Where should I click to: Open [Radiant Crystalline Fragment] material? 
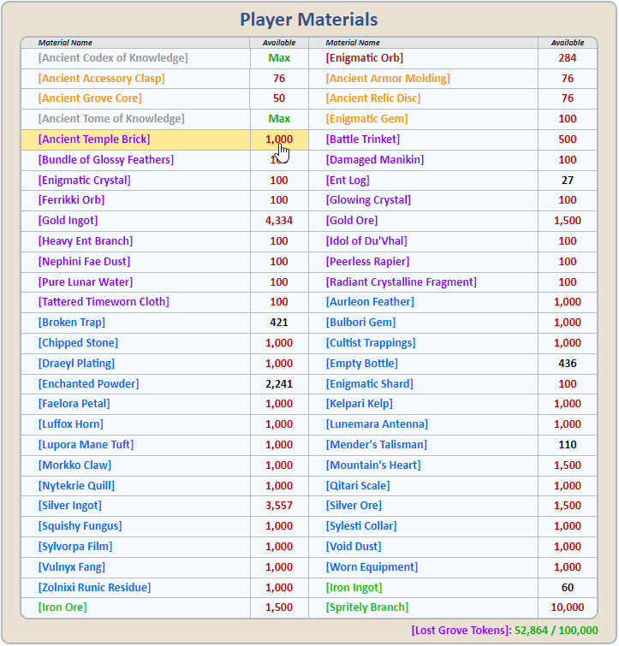(x=401, y=283)
